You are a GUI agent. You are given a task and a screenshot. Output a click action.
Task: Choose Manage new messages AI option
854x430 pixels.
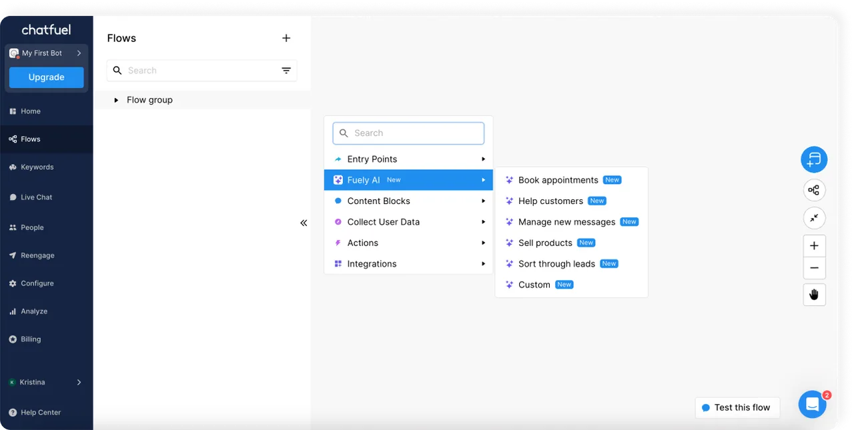[571, 222]
